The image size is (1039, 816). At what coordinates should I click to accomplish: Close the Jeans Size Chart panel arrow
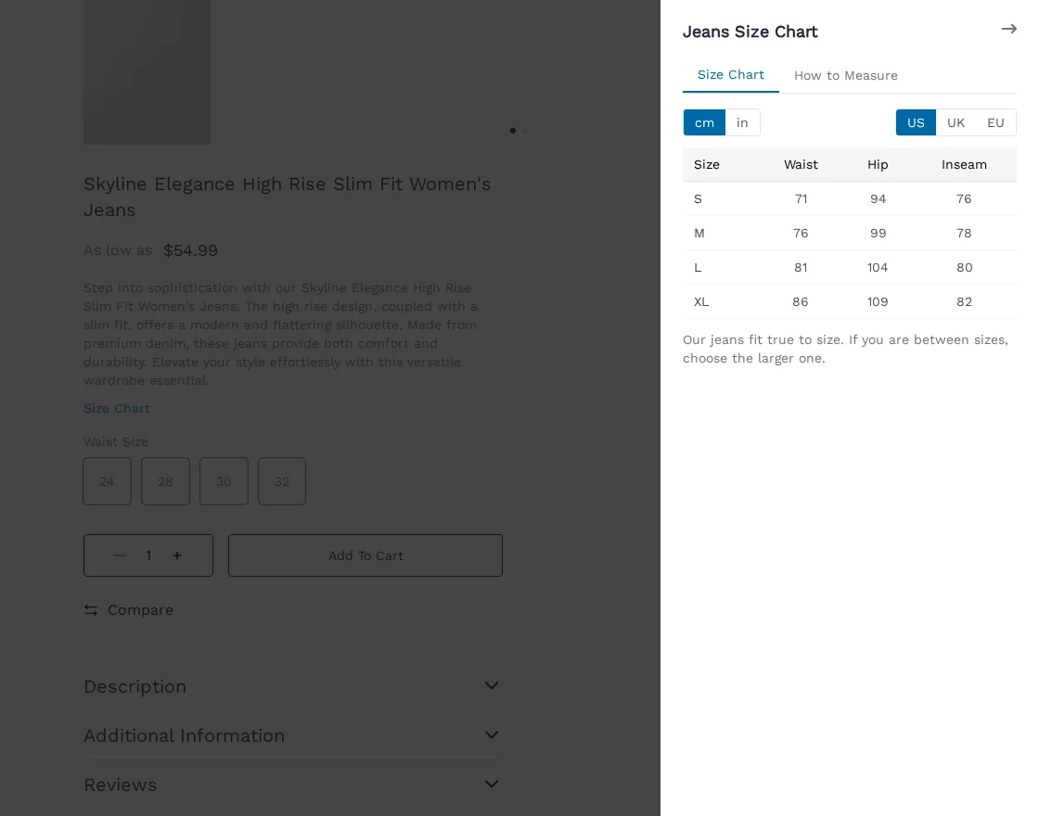(x=1008, y=29)
